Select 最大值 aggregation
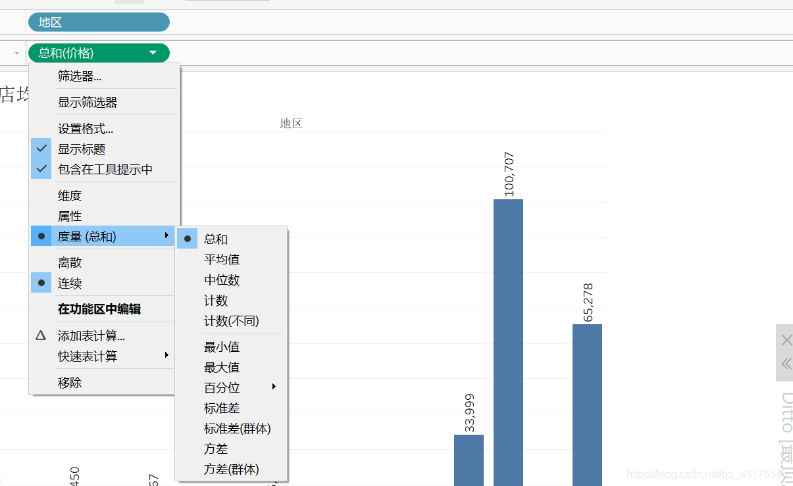The height and width of the screenshot is (486, 793). tap(231, 367)
